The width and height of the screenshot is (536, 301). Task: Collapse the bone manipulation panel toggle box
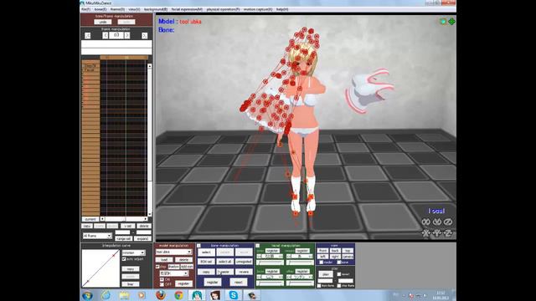[198, 246]
